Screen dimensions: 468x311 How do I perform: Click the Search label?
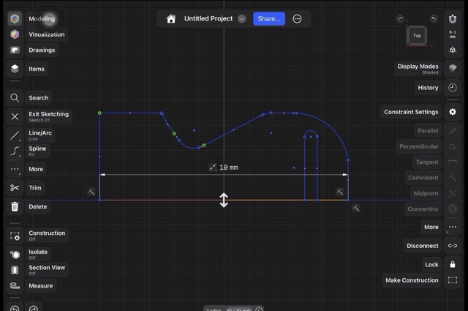[39, 98]
